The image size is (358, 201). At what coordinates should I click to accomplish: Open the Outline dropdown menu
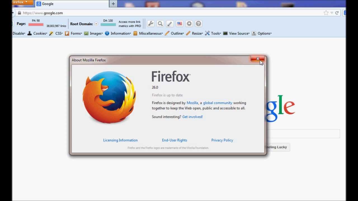(177, 33)
